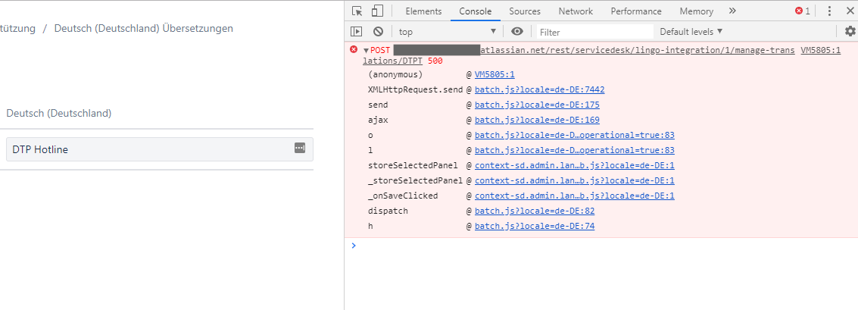Switch to the Elements tab

point(423,11)
